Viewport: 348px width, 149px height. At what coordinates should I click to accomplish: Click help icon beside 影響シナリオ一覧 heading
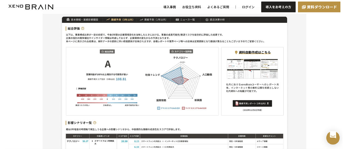(x=95, y=123)
